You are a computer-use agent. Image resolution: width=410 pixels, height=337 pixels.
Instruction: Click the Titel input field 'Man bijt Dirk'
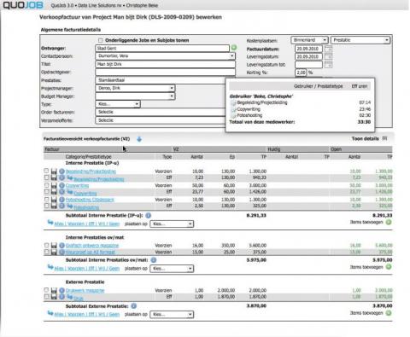coord(166,64)
